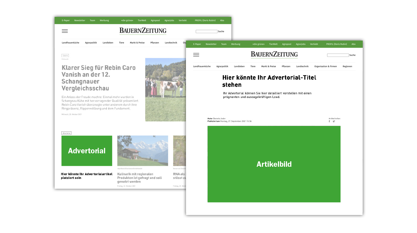Click the green Artikelbild placeholder image
417x233 pixels.
[x=274, y=164]
